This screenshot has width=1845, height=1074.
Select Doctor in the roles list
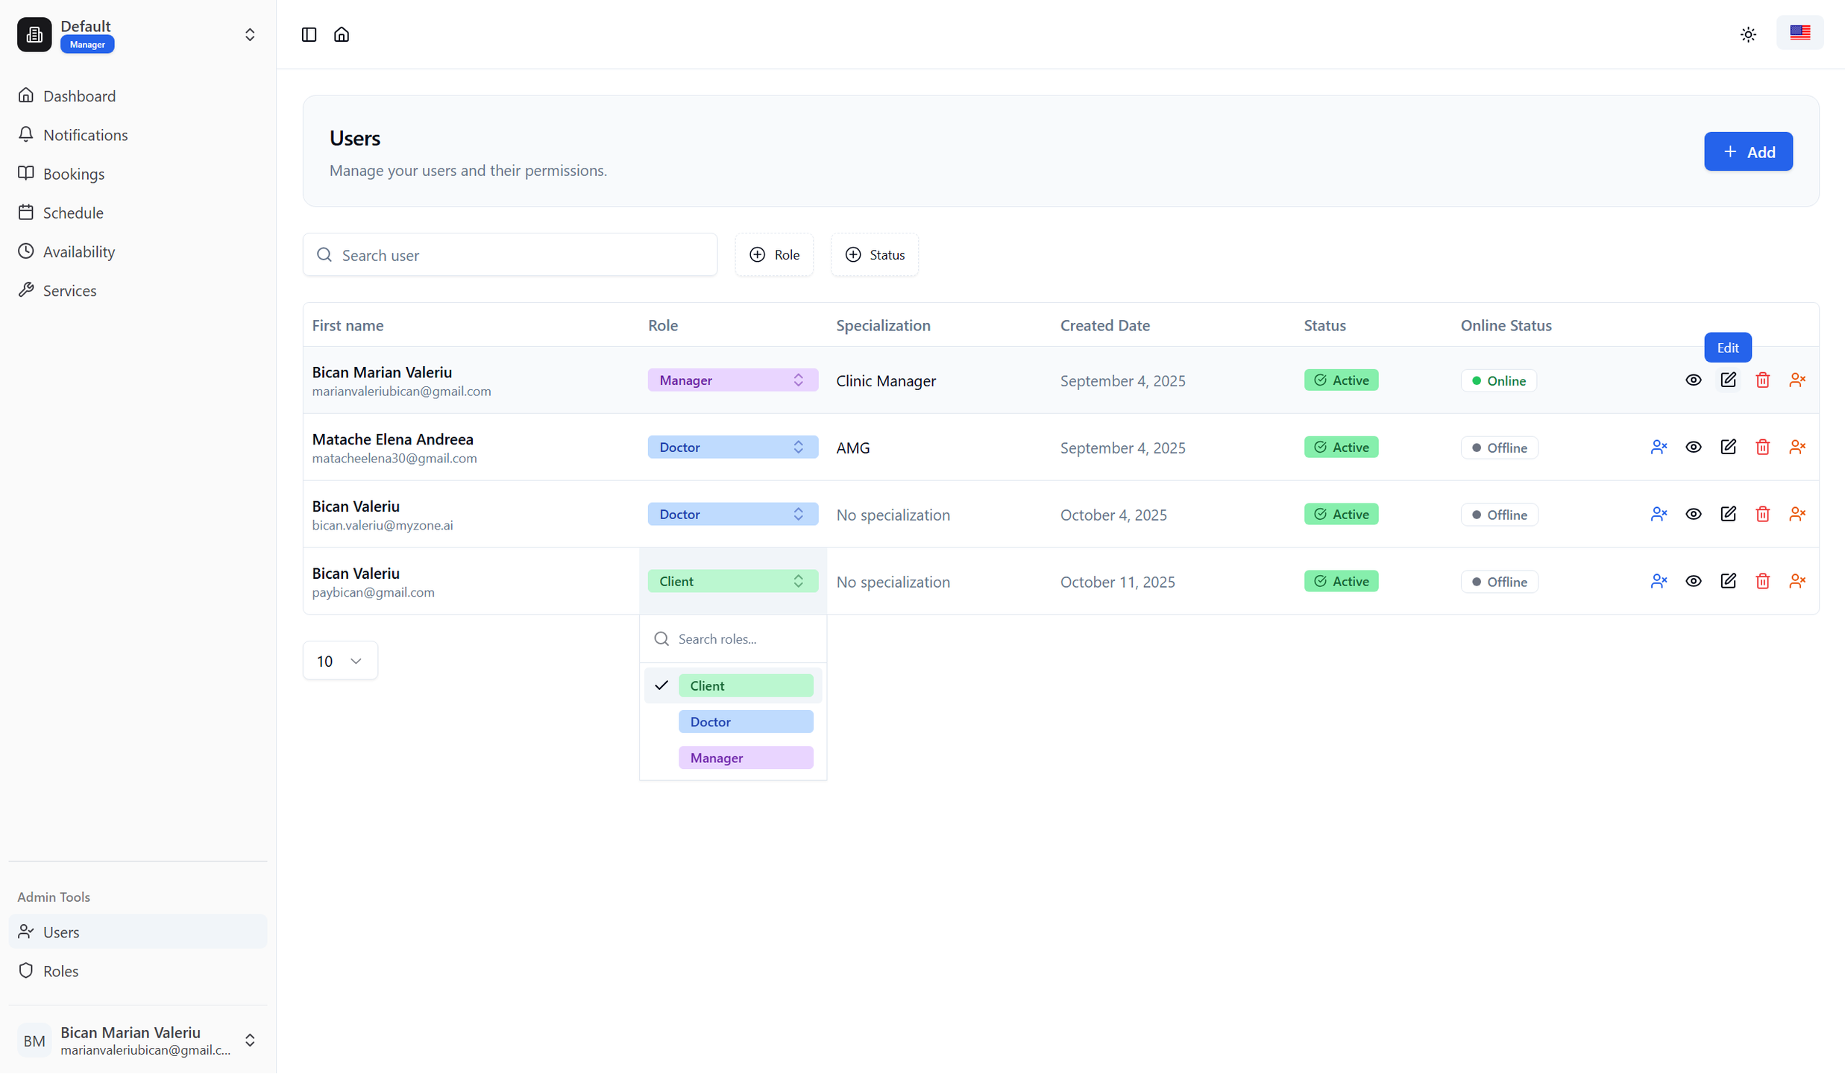point(745,722)
